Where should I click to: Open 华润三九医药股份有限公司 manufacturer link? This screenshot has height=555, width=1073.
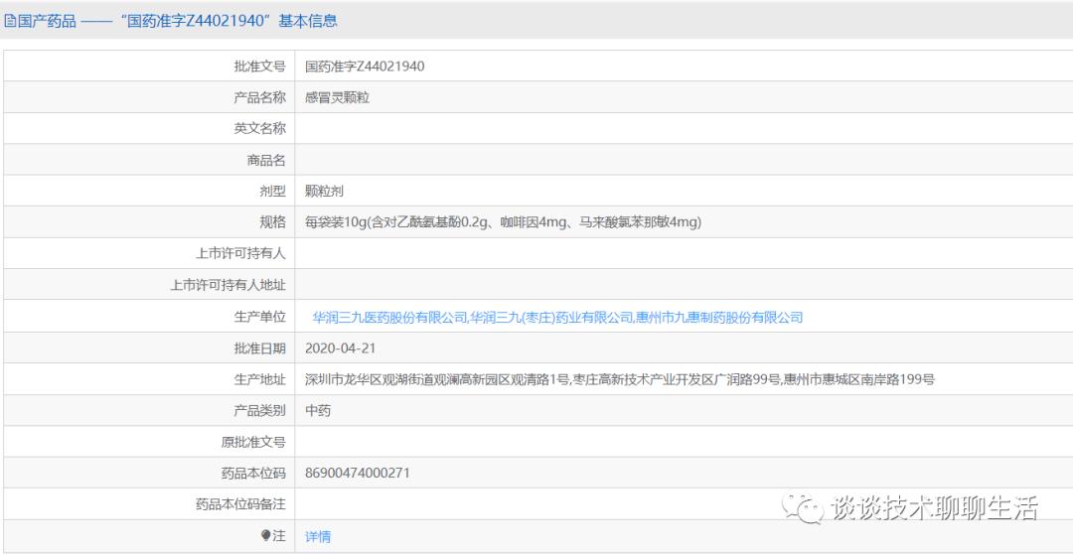389,317
